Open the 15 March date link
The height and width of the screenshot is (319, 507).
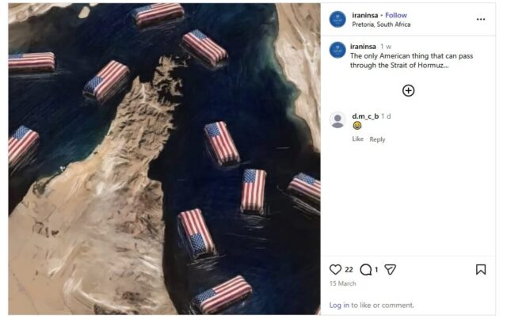tap(342, 283)
